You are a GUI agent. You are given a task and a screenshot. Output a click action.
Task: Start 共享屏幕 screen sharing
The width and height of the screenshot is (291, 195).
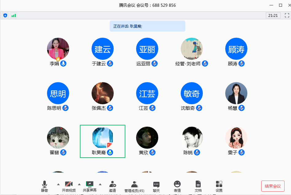90,186
